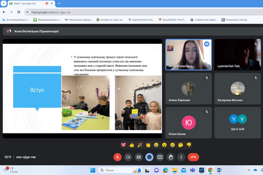
Task: Click the present now screen-share icon
Action: tap(160, 157)
